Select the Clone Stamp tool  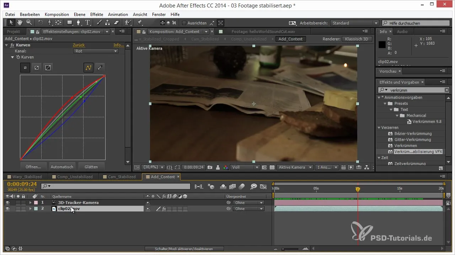108,23
